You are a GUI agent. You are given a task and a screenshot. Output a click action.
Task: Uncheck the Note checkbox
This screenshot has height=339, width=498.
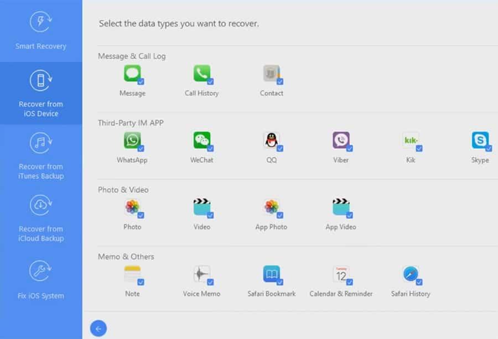(141, 282)
